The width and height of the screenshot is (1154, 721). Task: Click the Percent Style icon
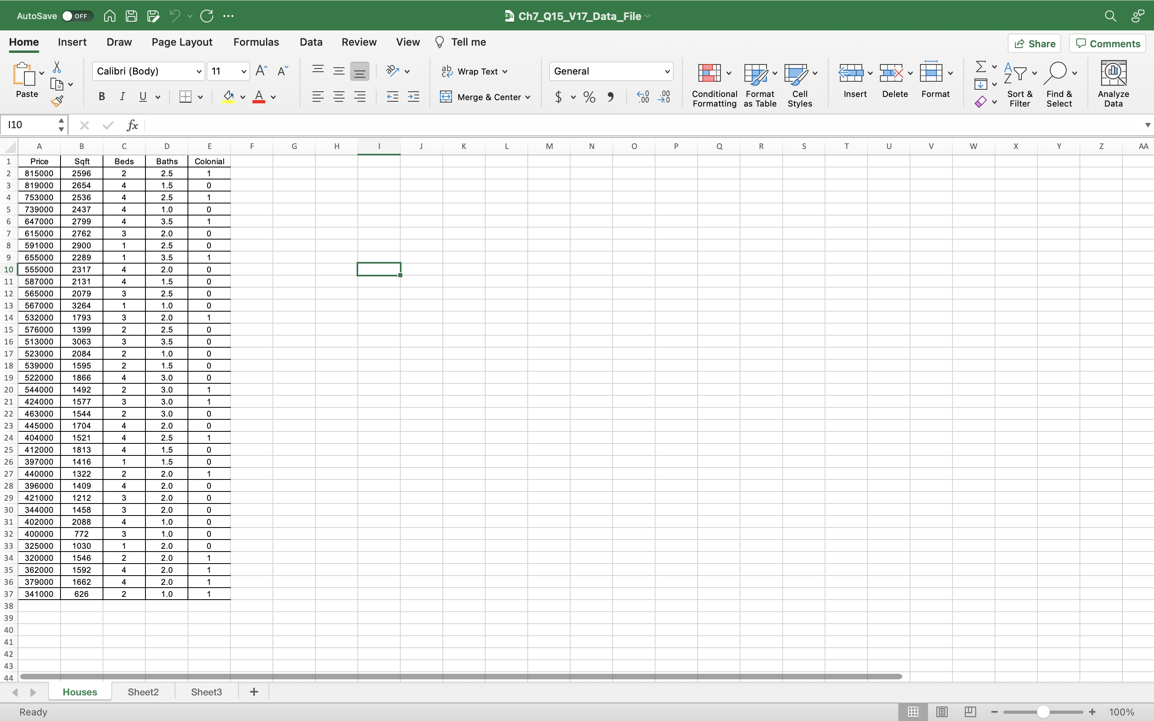(x=589, y=97)
